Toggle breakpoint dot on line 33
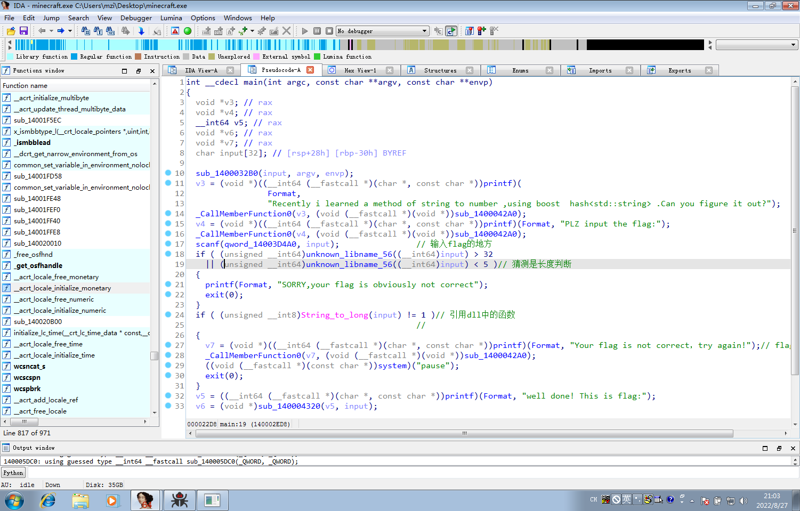The image size is (800, 511). pos(168,405)
